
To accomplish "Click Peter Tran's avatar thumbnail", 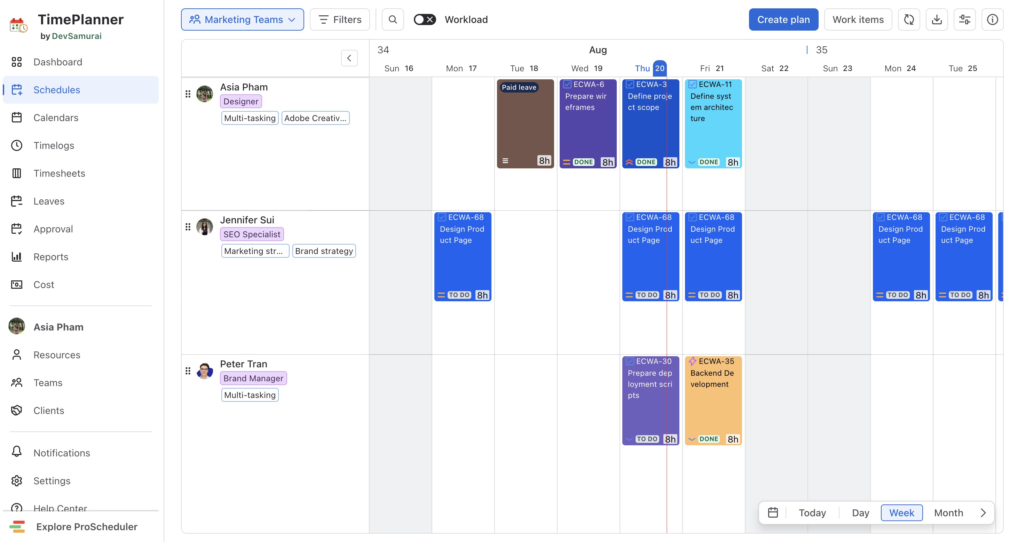I will click(x=205, y=371).
